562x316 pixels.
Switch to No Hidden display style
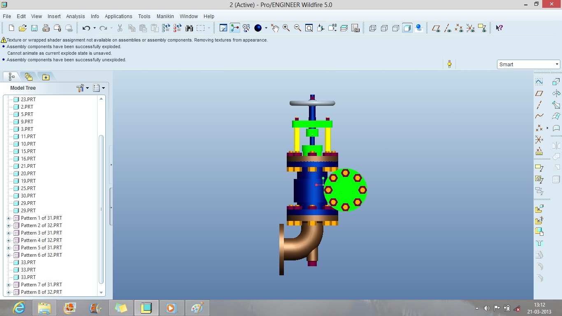point(396,28)
